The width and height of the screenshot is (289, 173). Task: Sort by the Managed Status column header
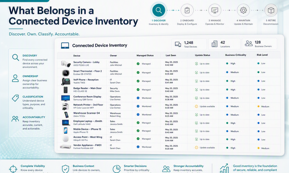pos(145,55)
